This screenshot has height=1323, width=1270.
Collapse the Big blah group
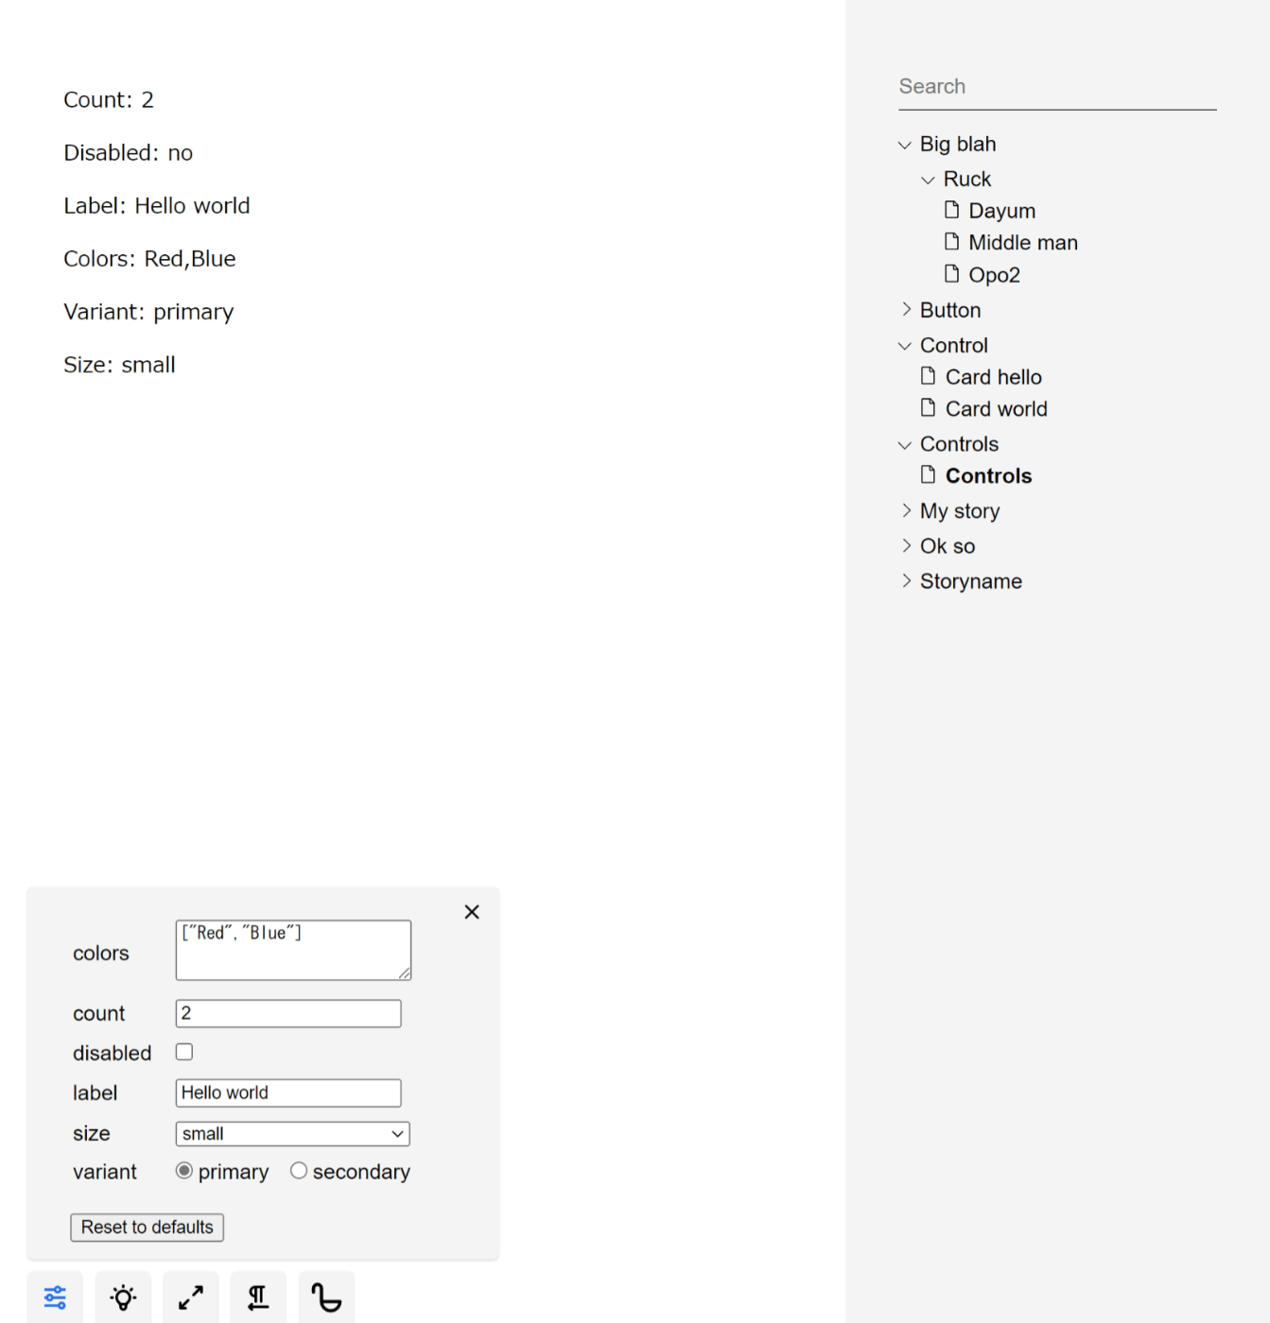[x=948, y=145]
